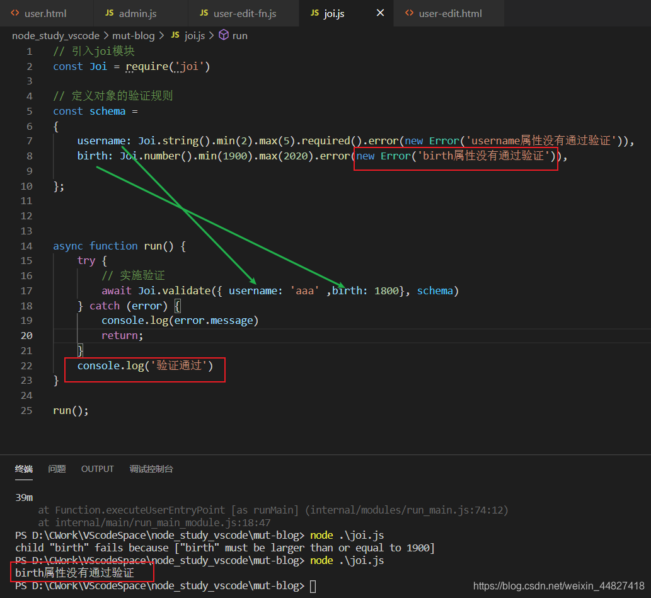Click the comment '// 定义对象的验证规则'
This screenshot has height=598, width=651.
pos(113,96)
